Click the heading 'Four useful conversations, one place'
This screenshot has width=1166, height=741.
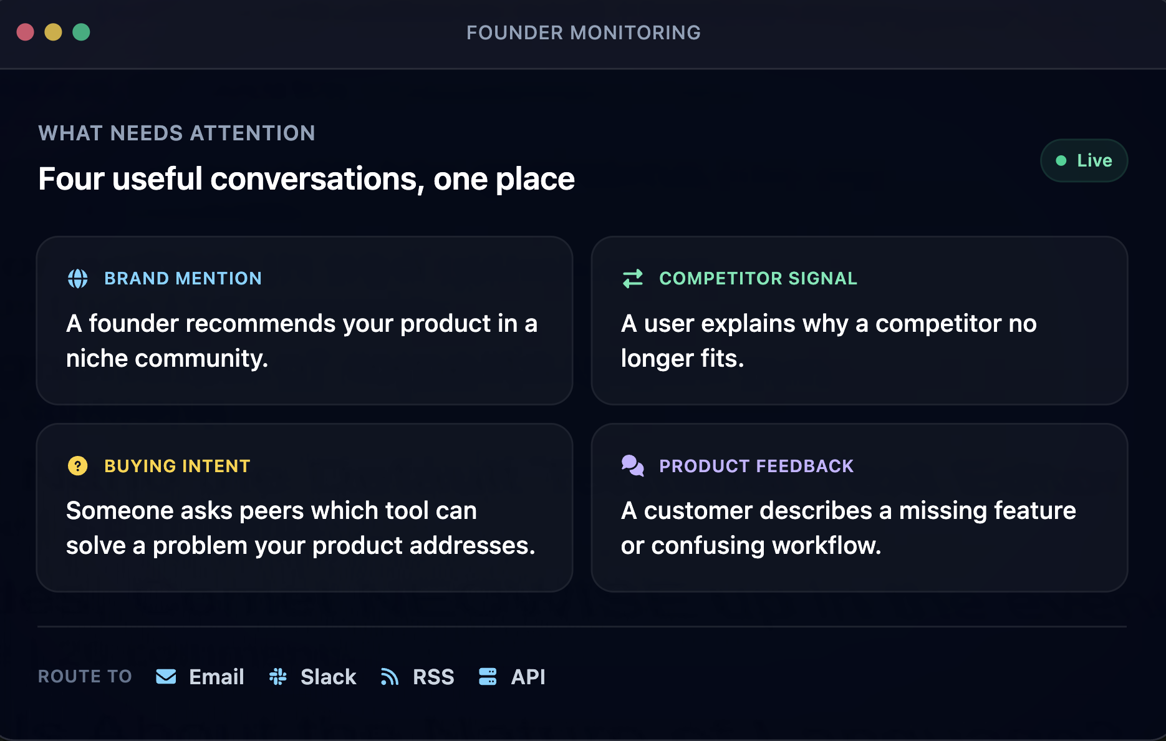[x=306, y=179]
